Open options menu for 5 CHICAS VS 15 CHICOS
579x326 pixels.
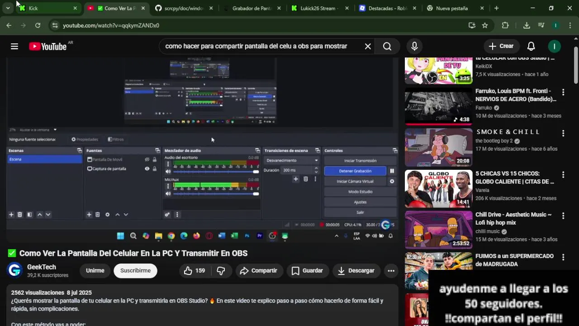563,175
